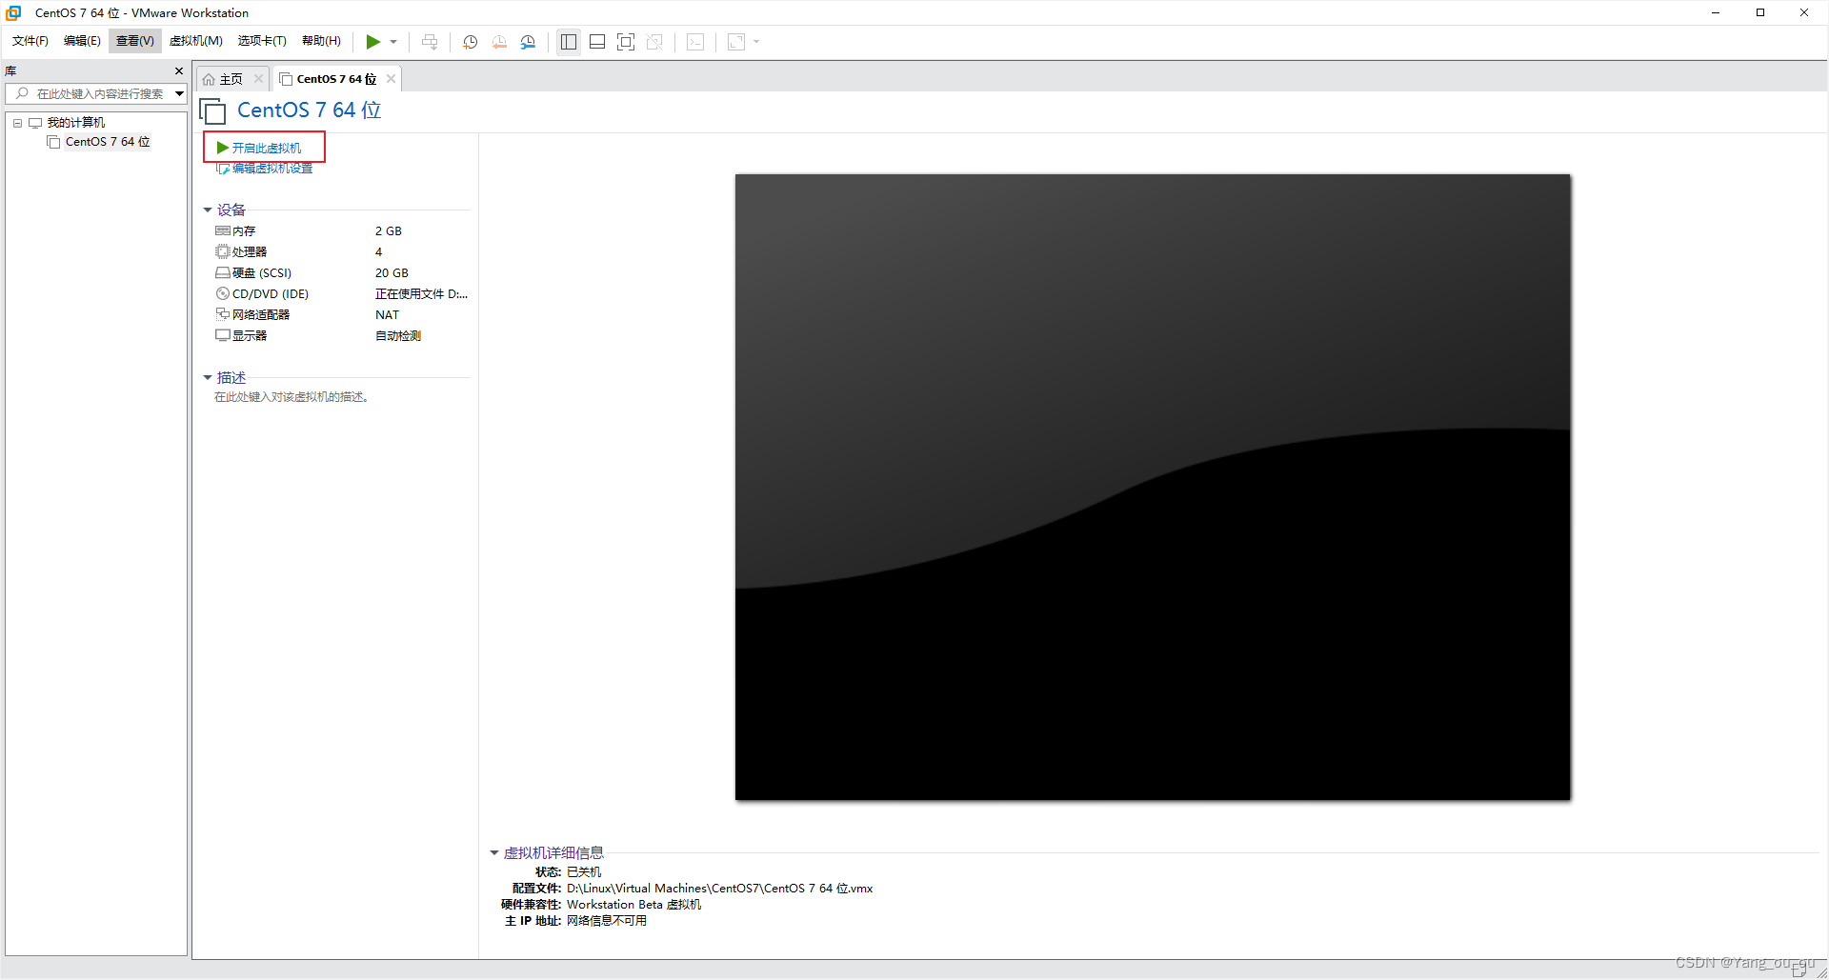Switch to the 主页 tab
The width and height of the screenshot is (1829, 980).
[x=227, y=78]
